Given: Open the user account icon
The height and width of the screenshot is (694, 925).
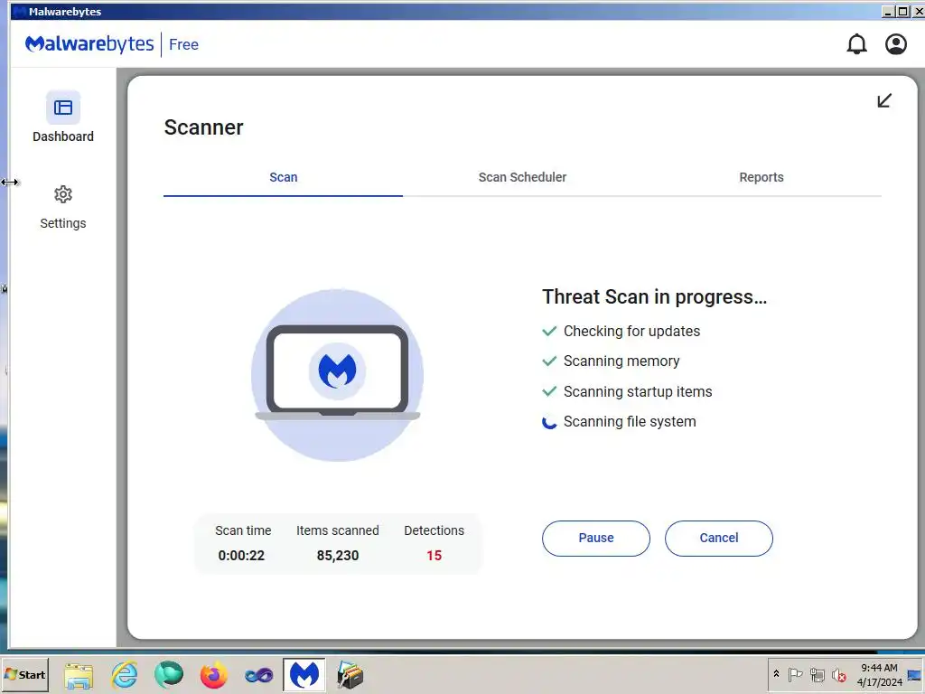Looking at the screenshot, I should [895, 44].
